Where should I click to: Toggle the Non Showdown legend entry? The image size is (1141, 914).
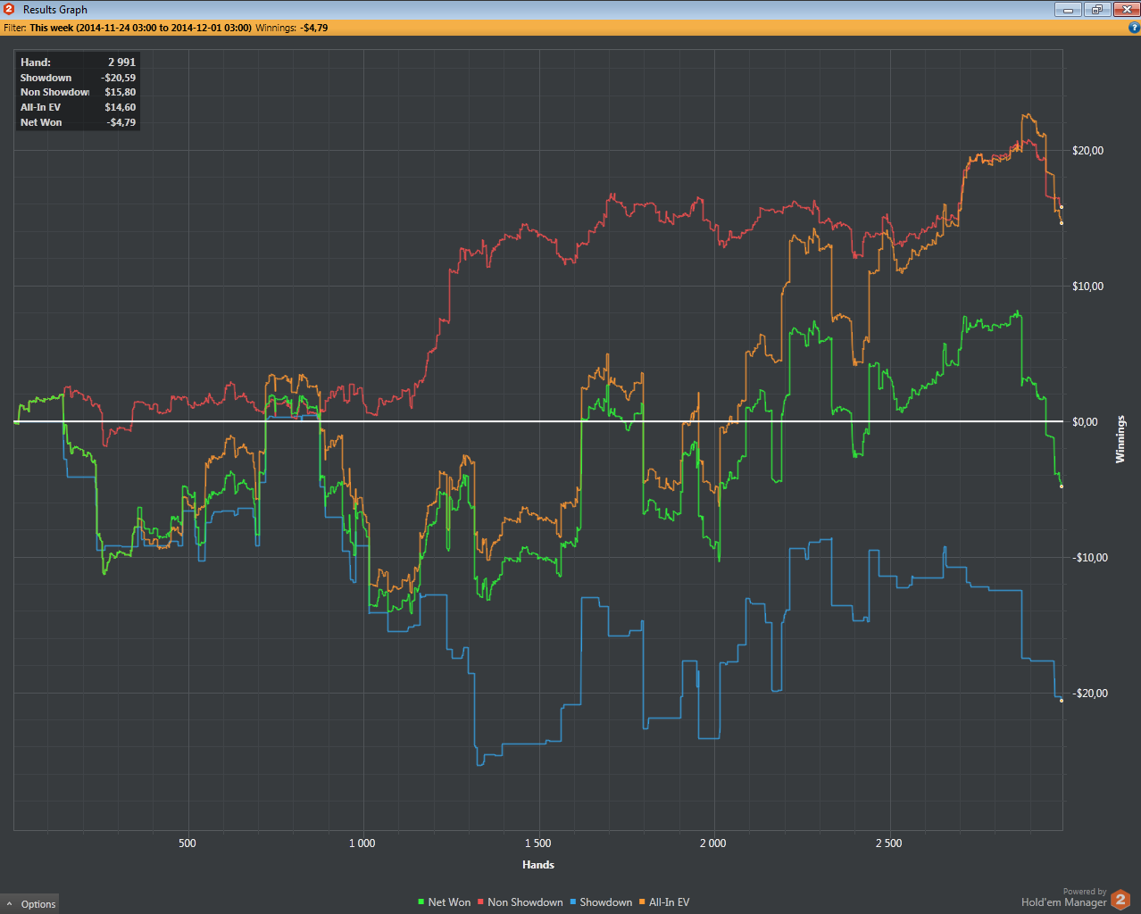click(521, 902)
